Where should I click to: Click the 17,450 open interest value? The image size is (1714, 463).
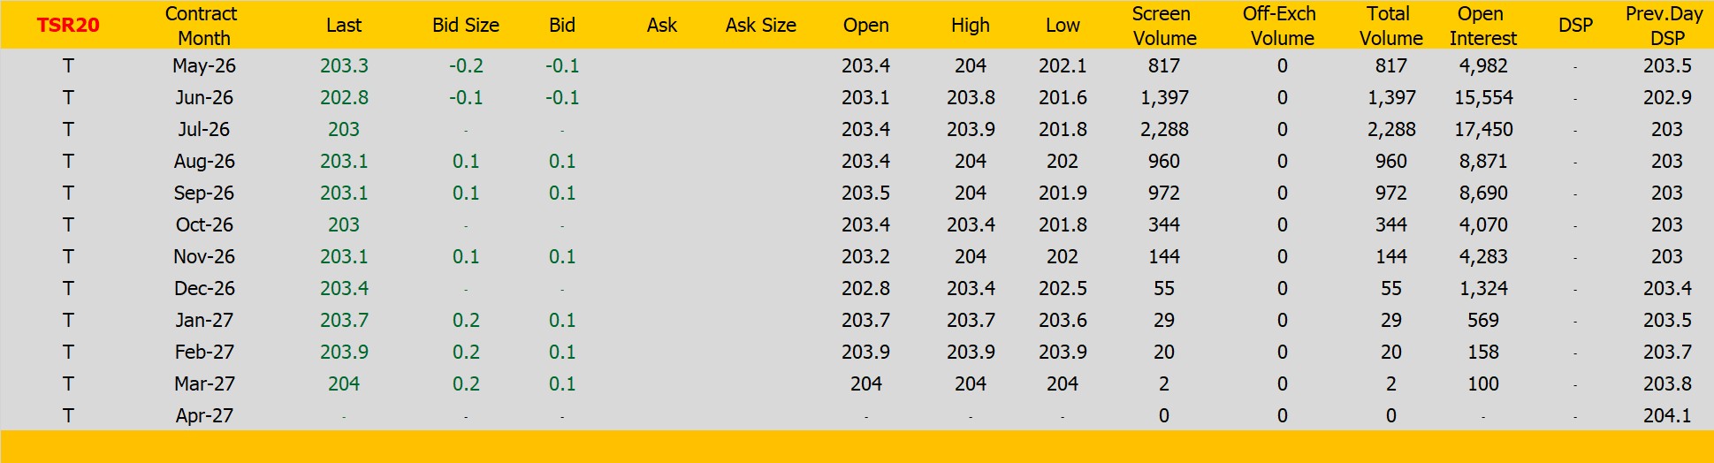pyautogui.click(x=1483, y=130)
